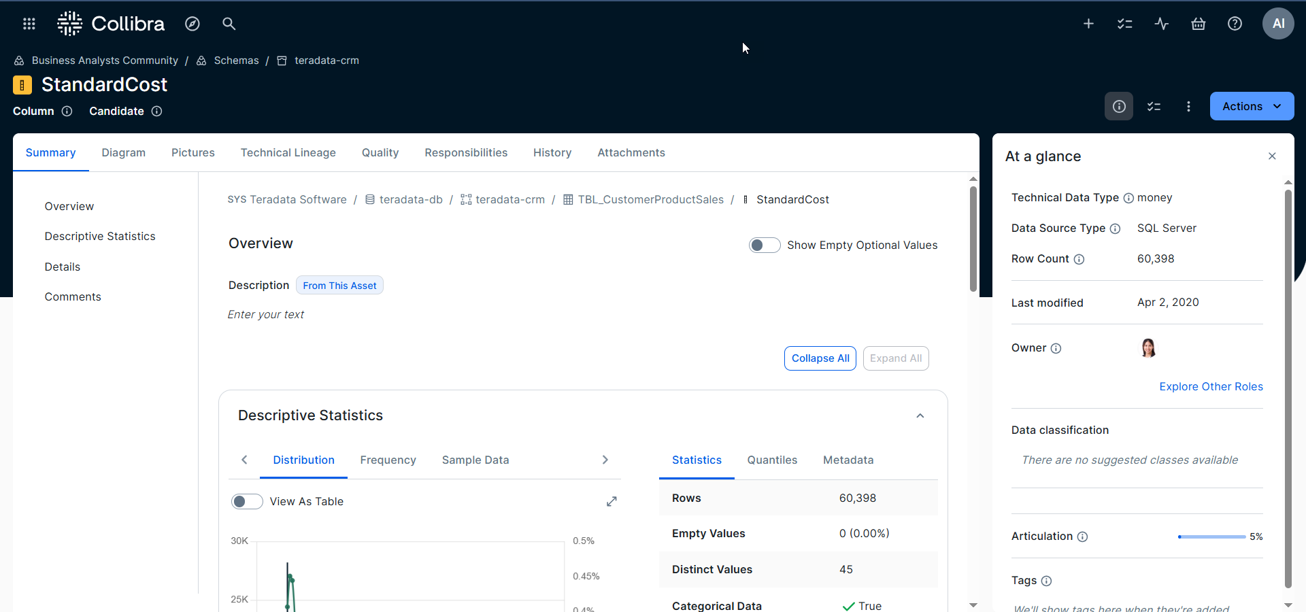
Task: Open the app launcher grid icon
Action: pos(29,24)
